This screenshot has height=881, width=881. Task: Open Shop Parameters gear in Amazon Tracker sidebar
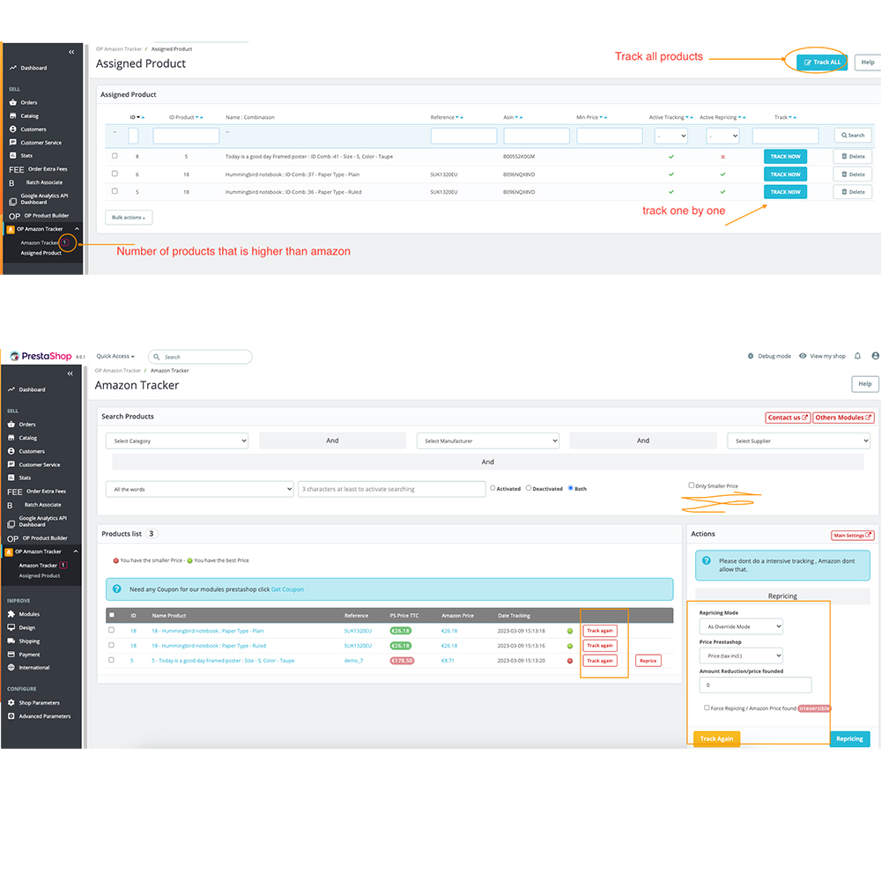[x=11, y=703]
